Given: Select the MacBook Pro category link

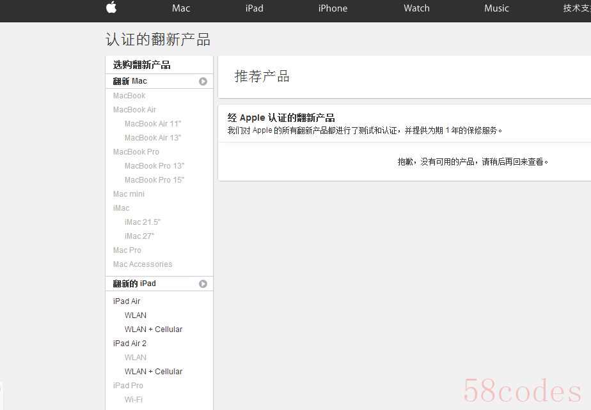Looking at the screenshot, I should point(136,152).
